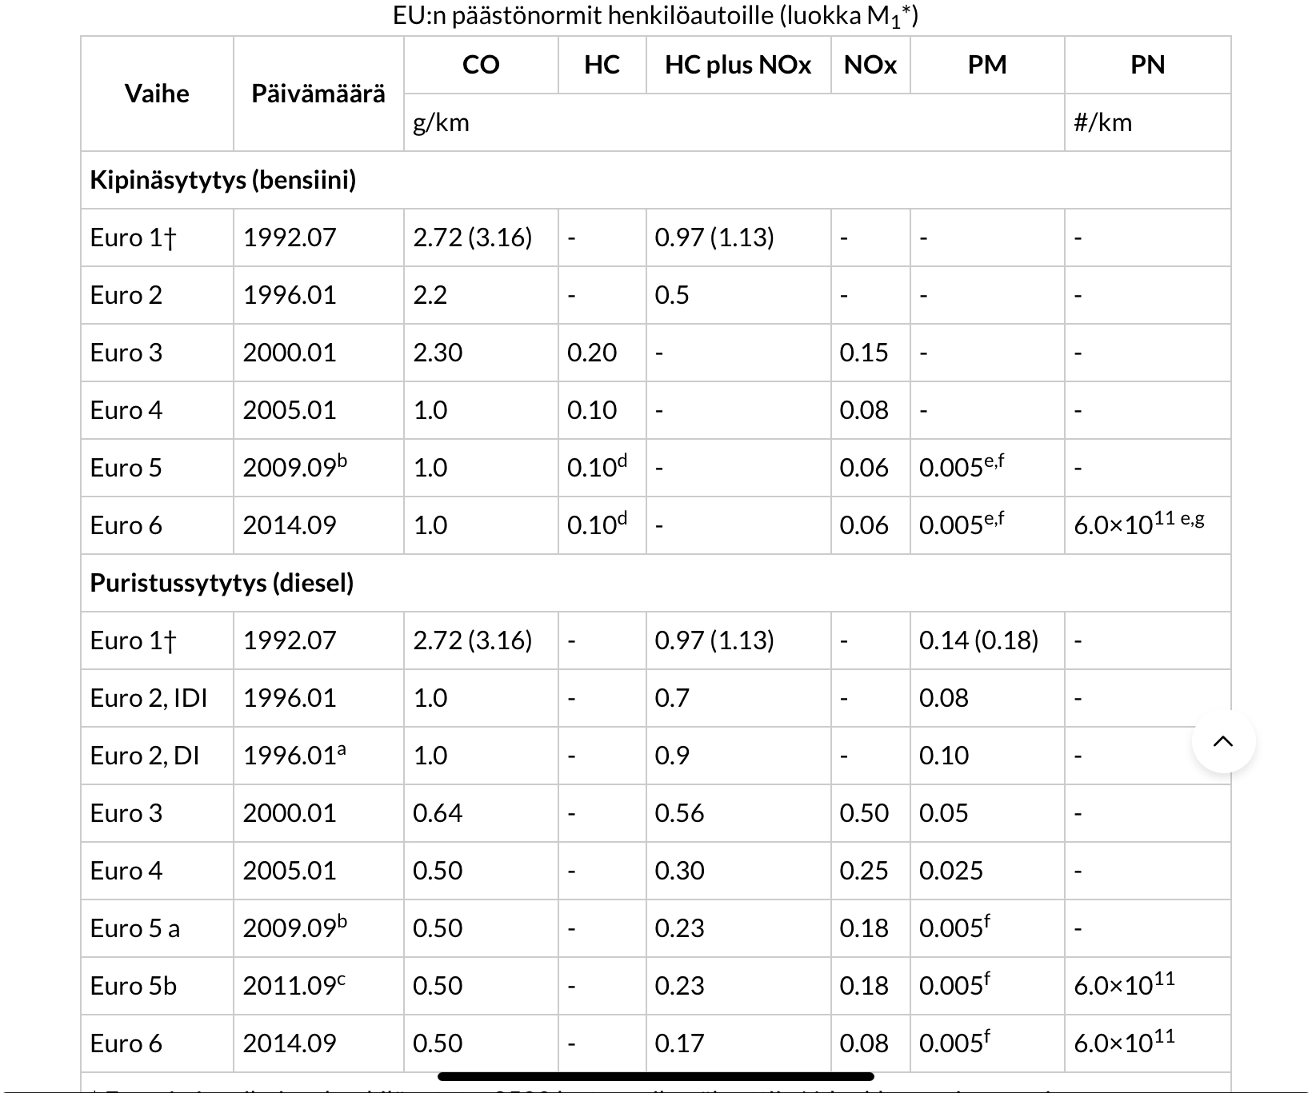Image resolution: width=1312 pixels, height=1093 pixels.
Task: Click the Euro 5 a row label
Action: tap(135, 928)
